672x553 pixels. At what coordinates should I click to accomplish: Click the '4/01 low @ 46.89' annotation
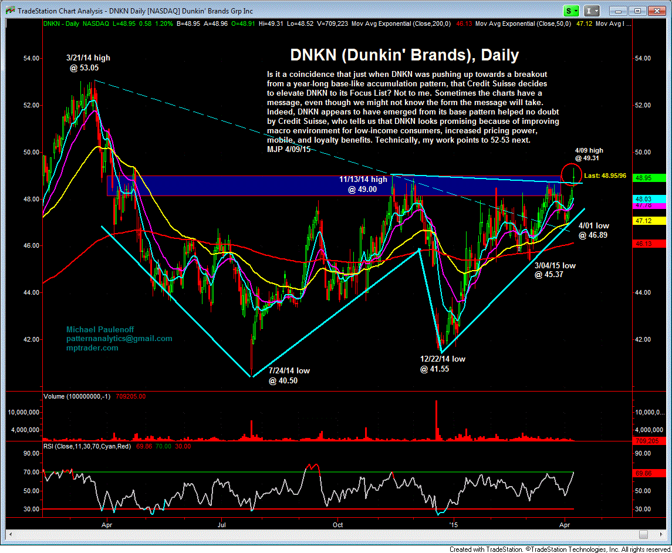coord(593,230)
